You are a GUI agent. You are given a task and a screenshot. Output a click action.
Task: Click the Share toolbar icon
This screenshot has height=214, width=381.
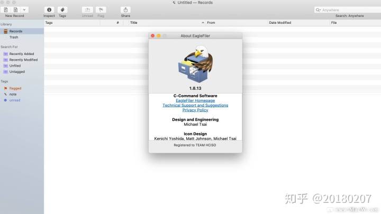(125, 10)
